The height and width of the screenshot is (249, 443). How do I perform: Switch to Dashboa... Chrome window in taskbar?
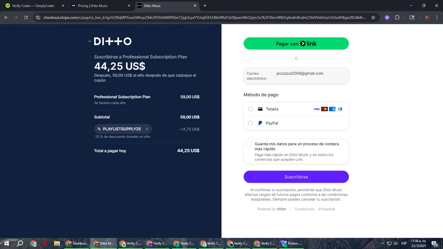pos(76,243)
